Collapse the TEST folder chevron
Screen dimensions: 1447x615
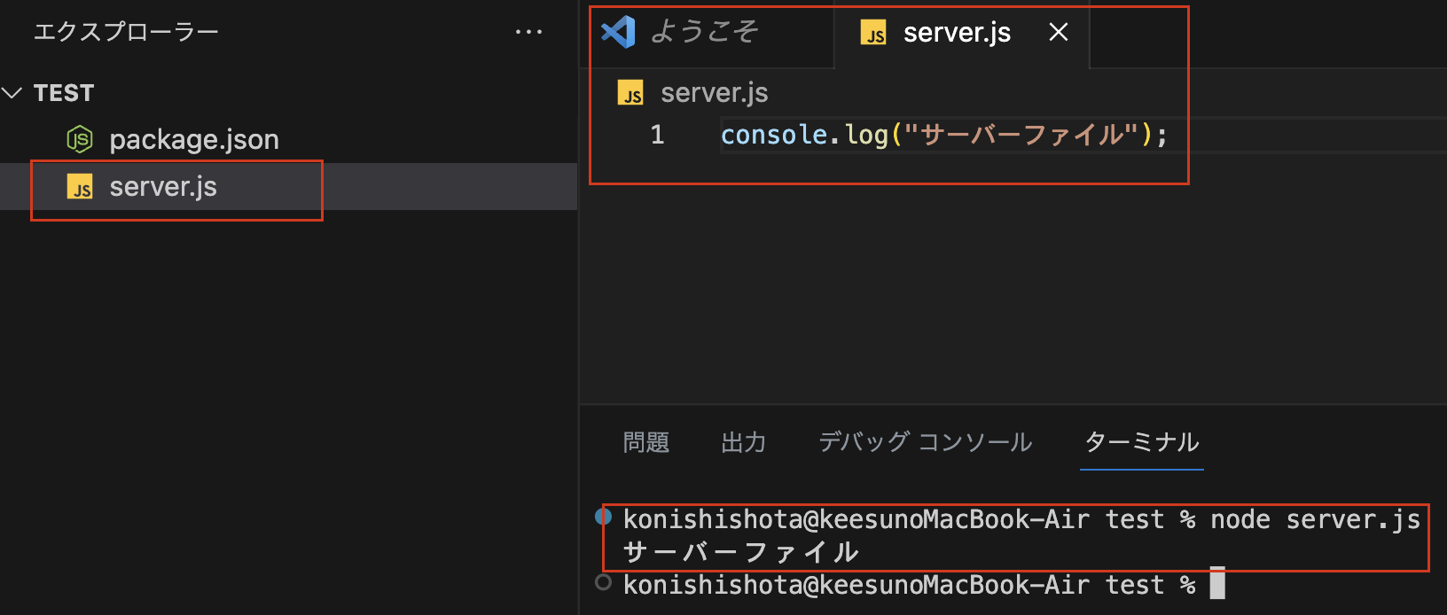point(12,93)
